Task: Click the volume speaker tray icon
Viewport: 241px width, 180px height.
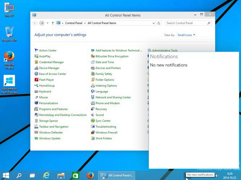Action: pyautogui.click(x=217, y=176)
